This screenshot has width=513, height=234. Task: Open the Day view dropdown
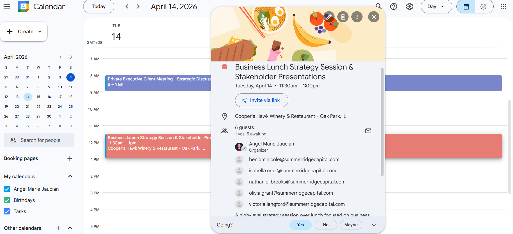click(436, 6)
